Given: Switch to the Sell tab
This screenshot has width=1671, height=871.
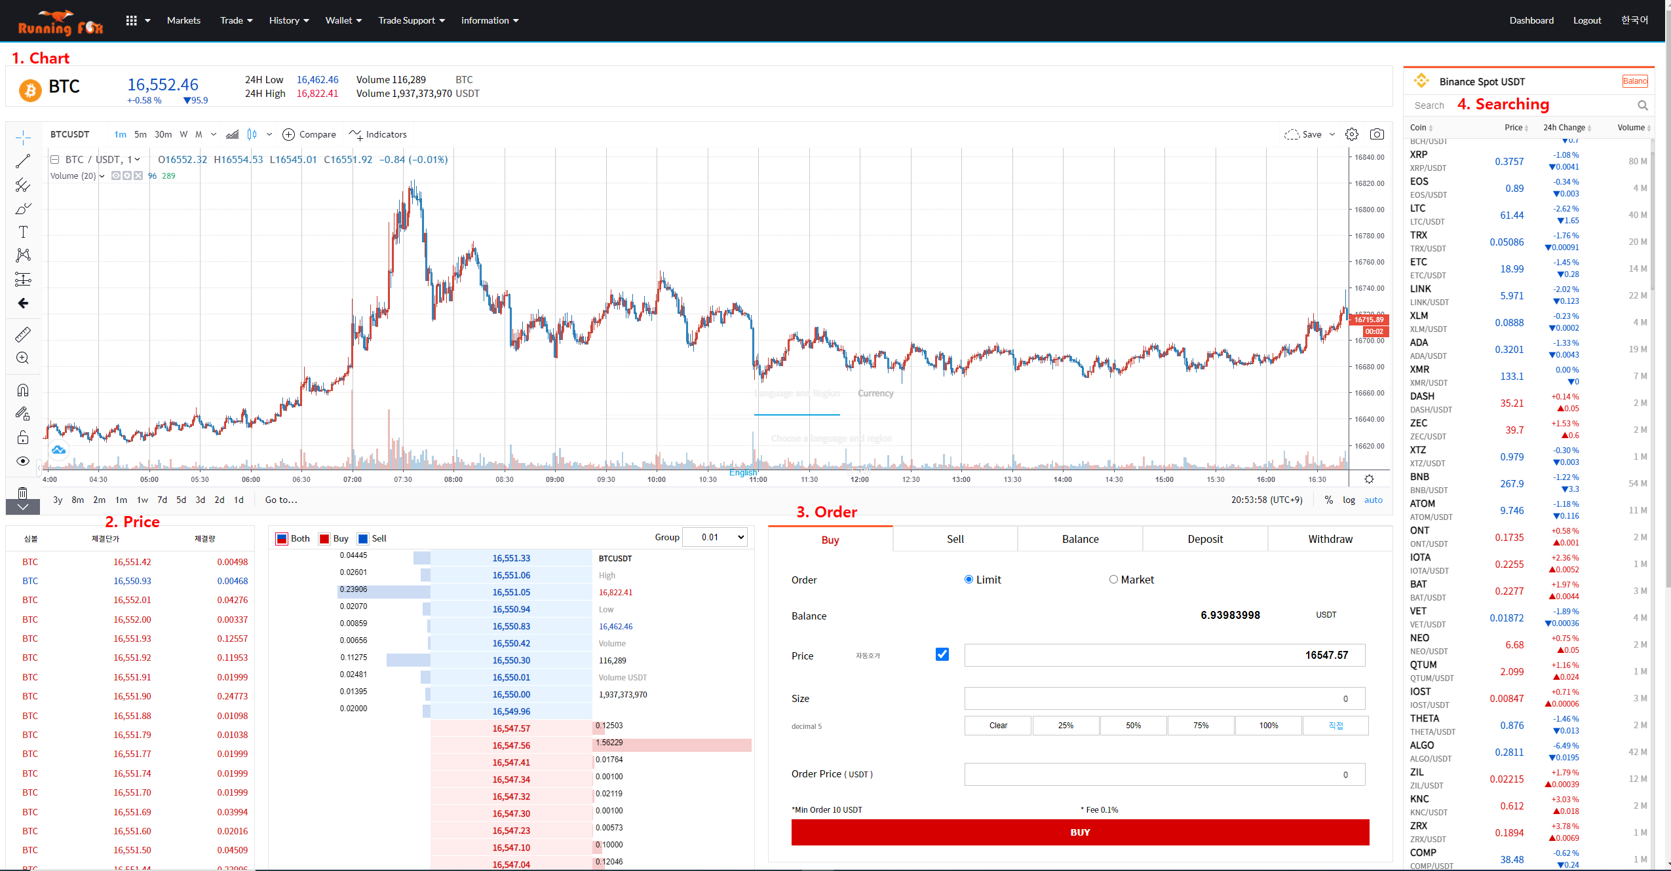Looking at the screenshot, I should coord(955,539).
